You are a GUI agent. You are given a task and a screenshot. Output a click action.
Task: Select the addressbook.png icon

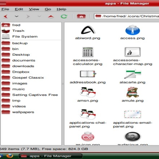[x=88, y=74]
